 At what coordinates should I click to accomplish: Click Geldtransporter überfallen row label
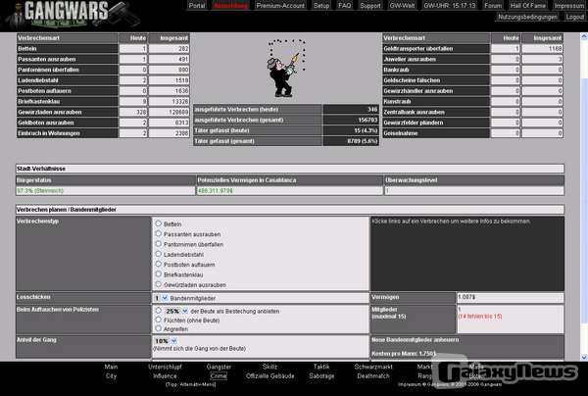point(436,49)
